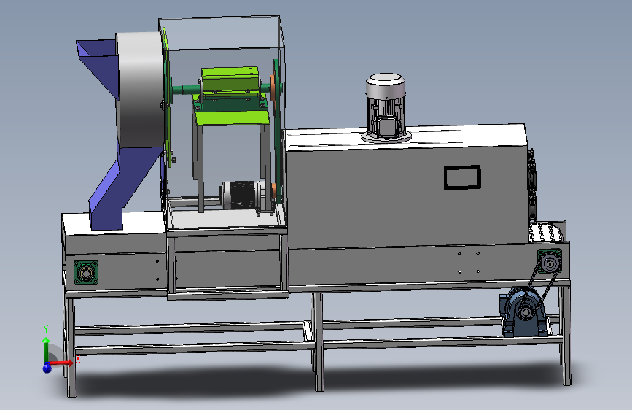Select the top face of the transparent enclosure

(222, 33)
